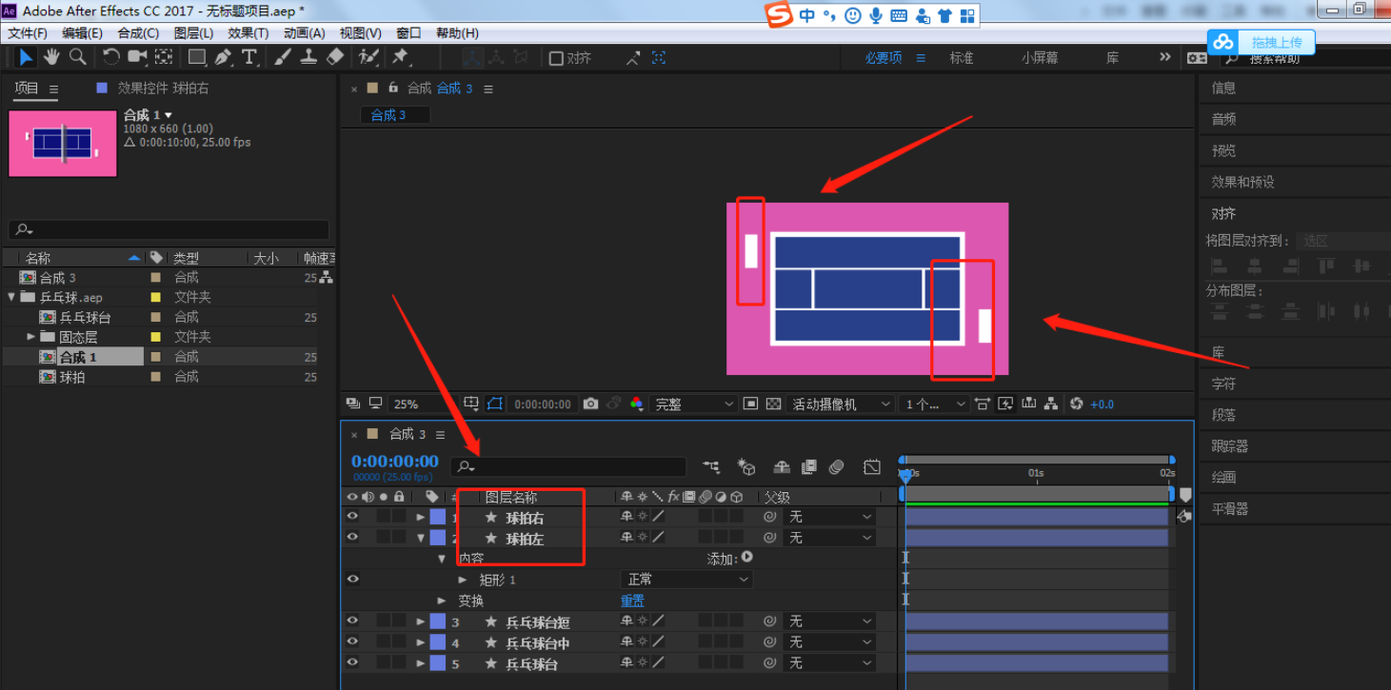Open the 效果(T) menu
Viewport: 1391px width, 690px height.
[248, 32]
